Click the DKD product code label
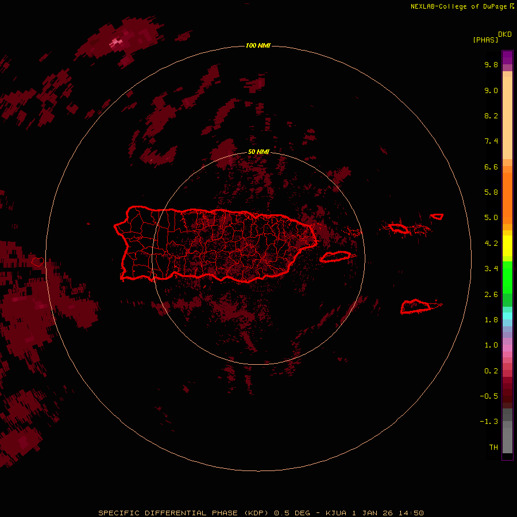Screen dimensions: 517x517 point(505,34)
